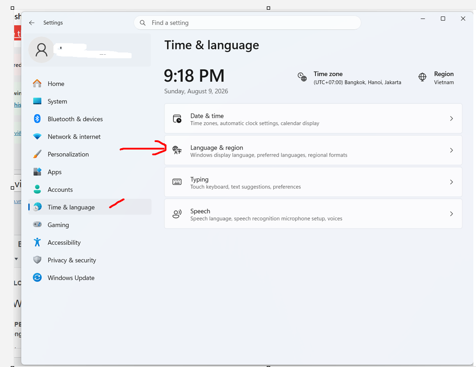Go to Accessibility settings

[x=90, y=242]
